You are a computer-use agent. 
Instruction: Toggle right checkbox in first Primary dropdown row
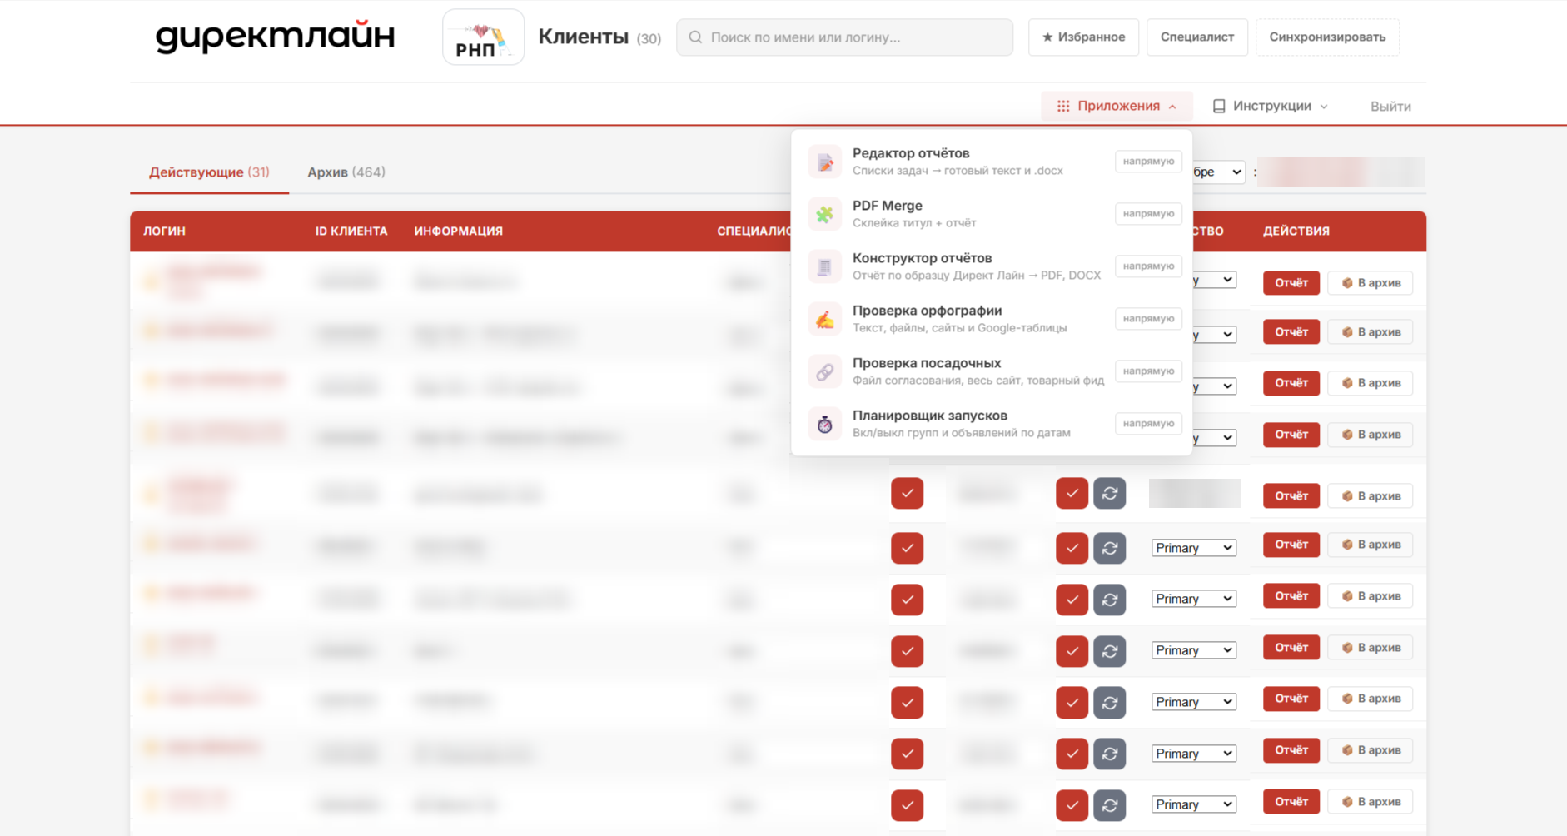coord(1072,548)
